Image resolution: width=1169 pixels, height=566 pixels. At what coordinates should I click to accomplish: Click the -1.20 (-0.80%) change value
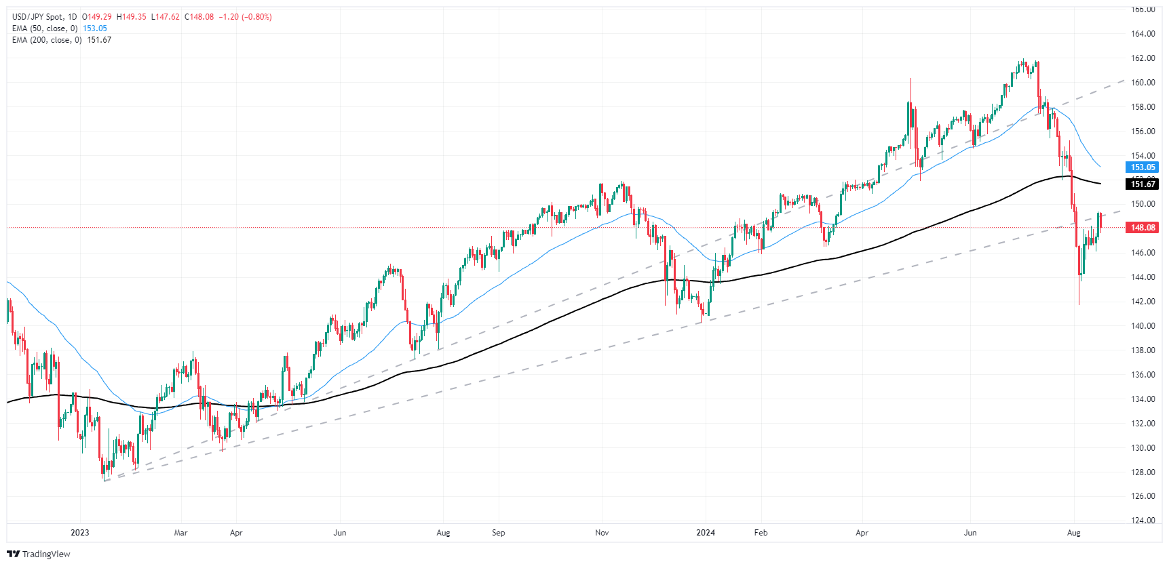(245, 17)
